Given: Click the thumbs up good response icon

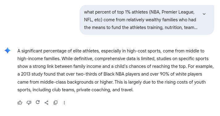Looking at the screenshot, I should pyautogui.click(x=20, y=102).
